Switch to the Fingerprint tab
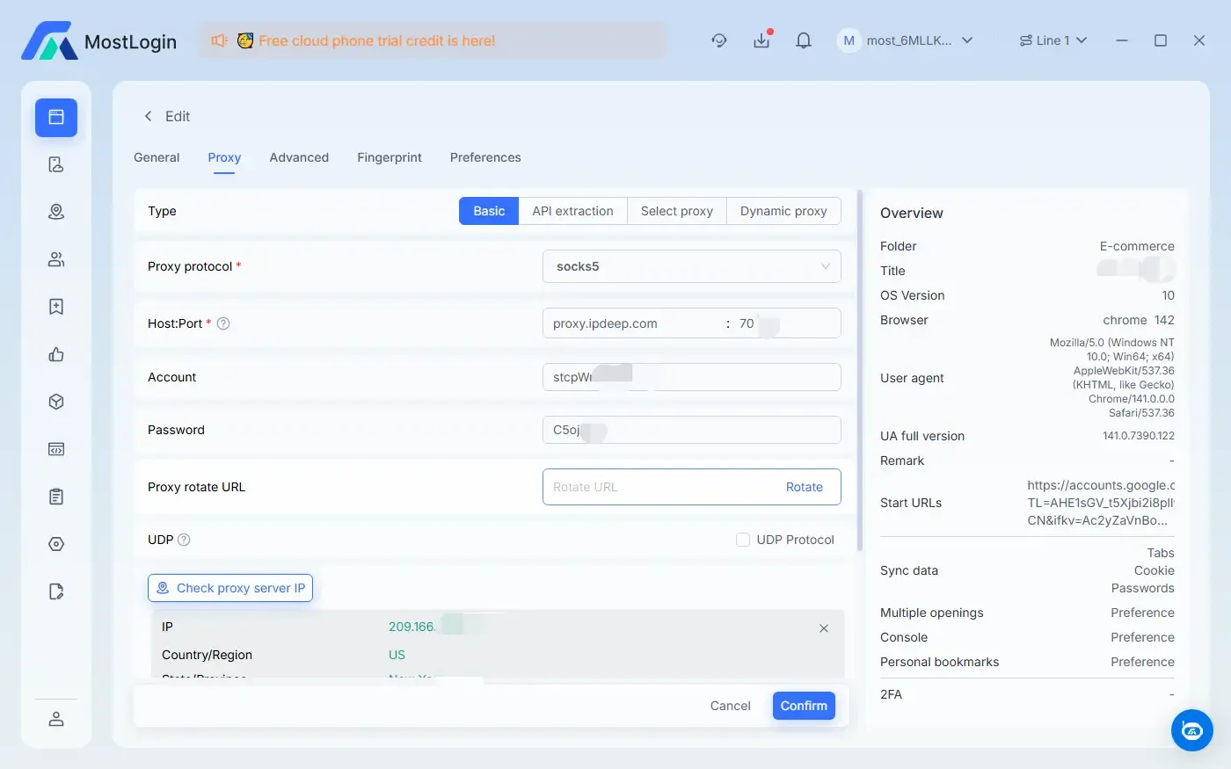This screenshot has width=1231, height=769. coord(389,157)
